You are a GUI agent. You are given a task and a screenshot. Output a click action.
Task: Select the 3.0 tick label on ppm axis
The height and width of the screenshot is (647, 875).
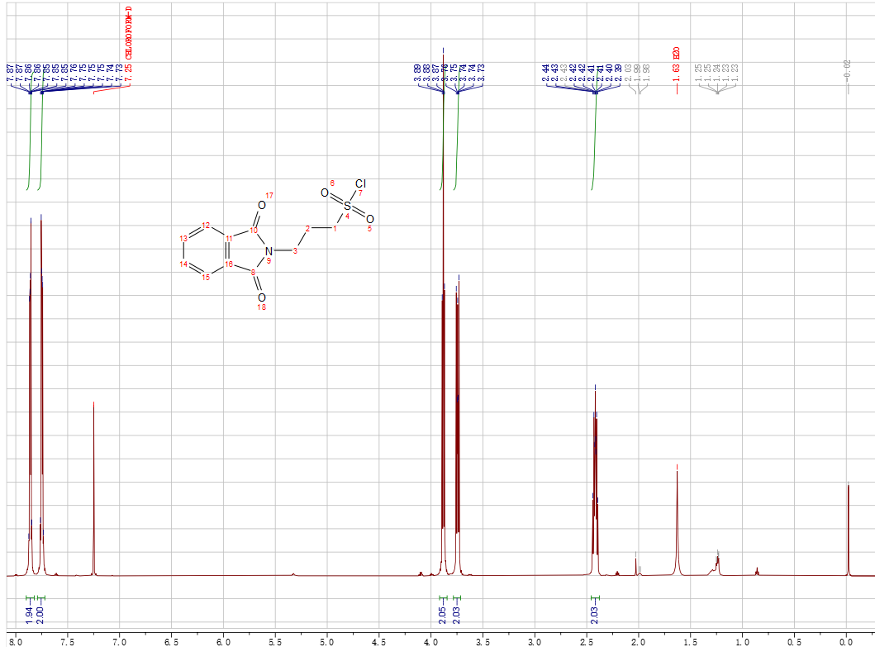(534, 640)
